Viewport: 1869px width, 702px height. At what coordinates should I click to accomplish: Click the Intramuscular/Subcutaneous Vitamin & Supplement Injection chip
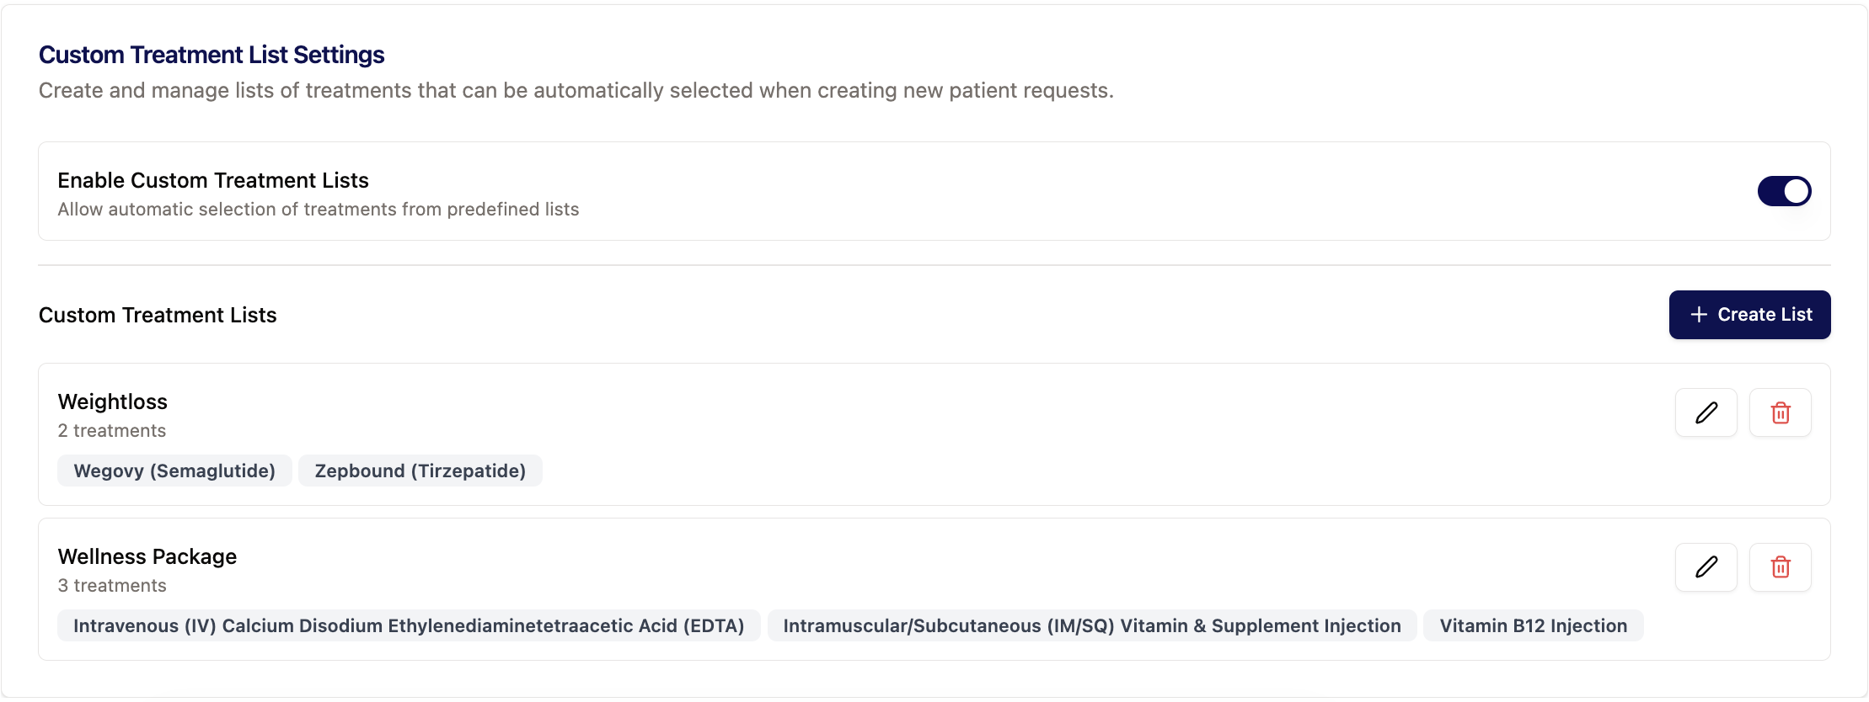coord(1091,625)
